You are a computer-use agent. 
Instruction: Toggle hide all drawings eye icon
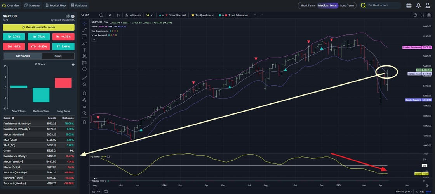pyautogui.click(x=84, y=113)
